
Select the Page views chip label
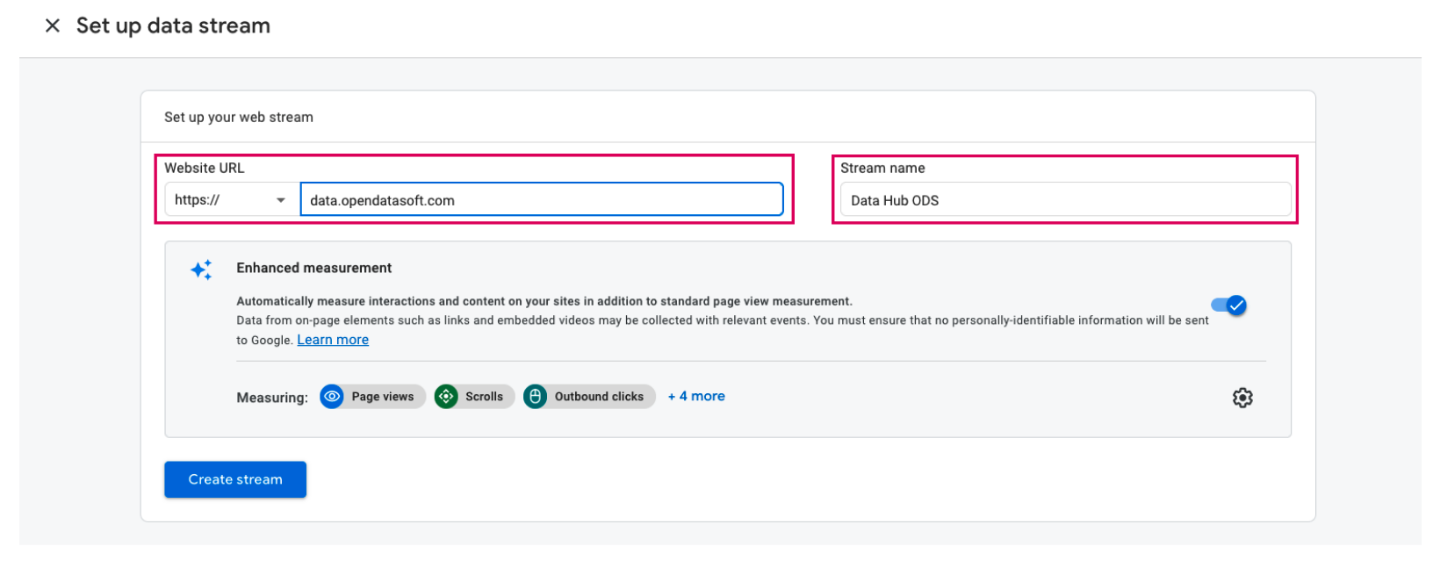click(382, 397)
